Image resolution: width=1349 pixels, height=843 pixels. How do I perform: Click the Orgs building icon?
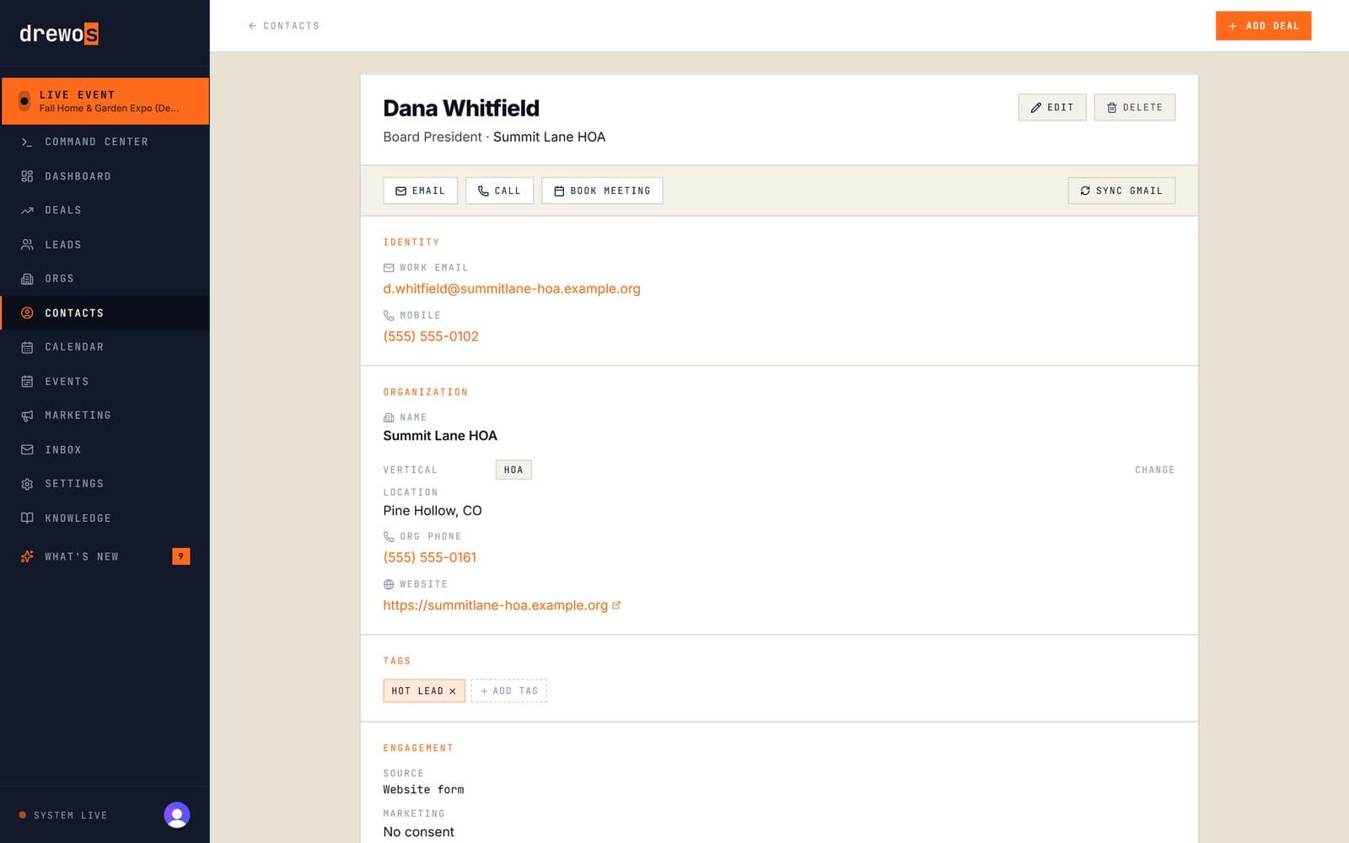click(27, 279)
